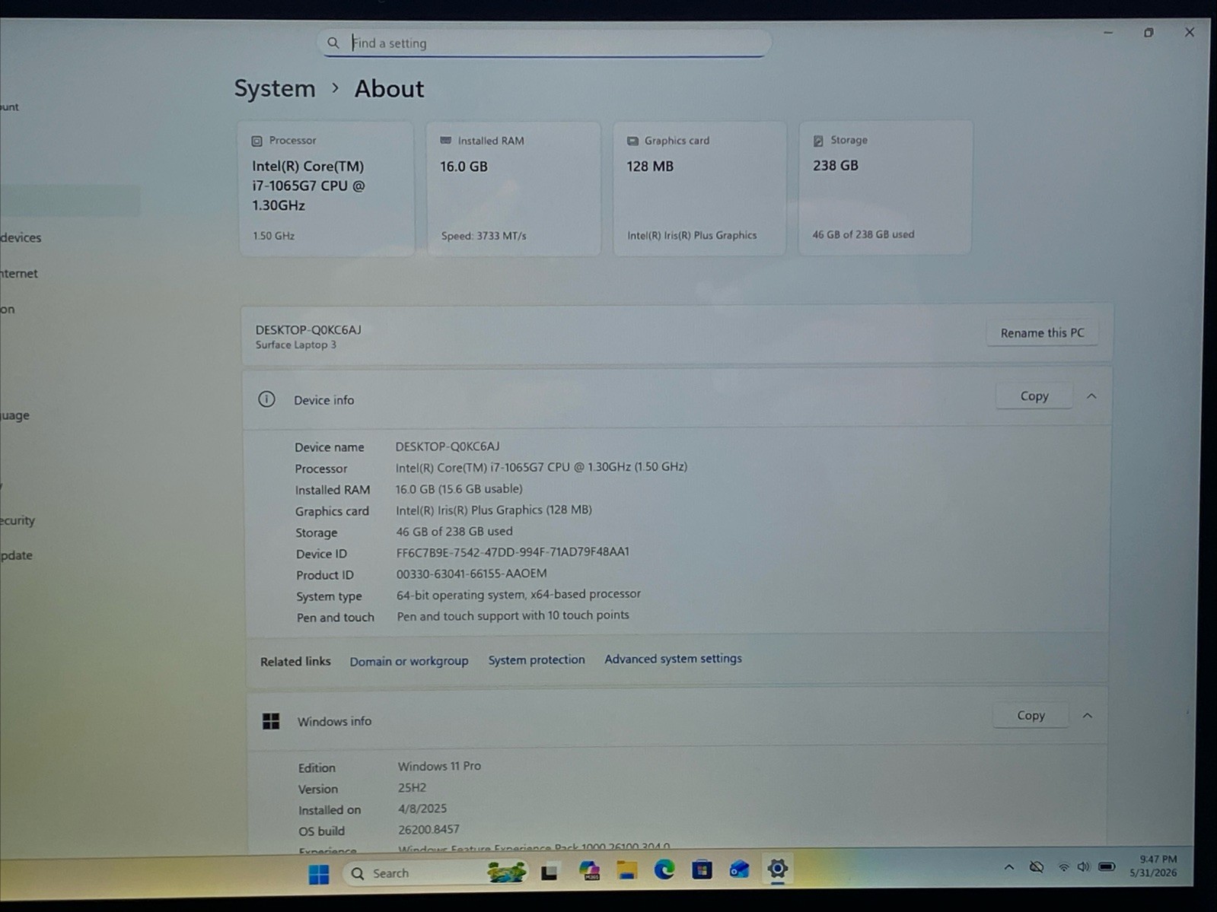Open Microsoft Store from taskbar
The width and height of the screenshot is (1217, 912).
[x=702, y=869]
